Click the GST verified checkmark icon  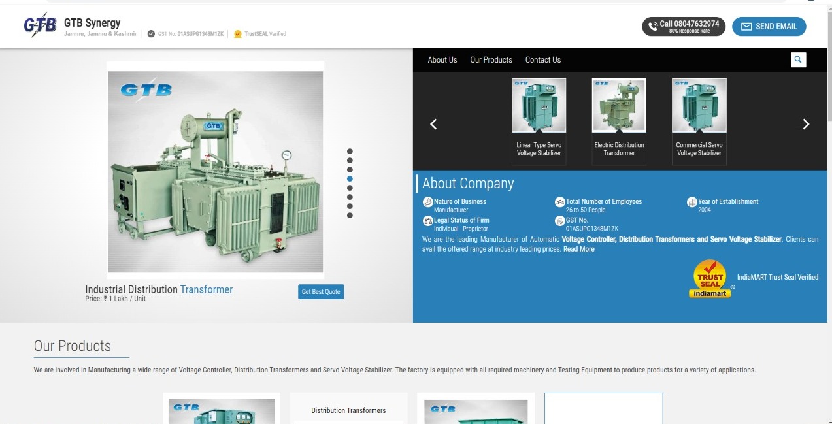pos(152,34)
